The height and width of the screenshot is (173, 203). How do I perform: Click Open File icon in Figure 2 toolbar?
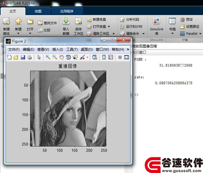(x=16, y=57)
